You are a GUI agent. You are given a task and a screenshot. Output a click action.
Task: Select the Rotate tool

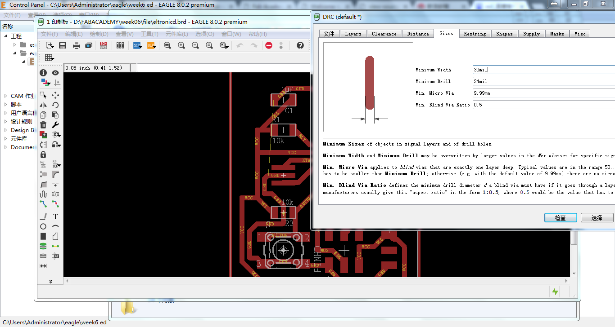tap(55, 105)
